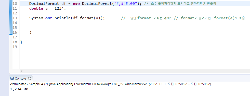
Task: Click the 'double' keyword on line 11
Action: pos(36,8)
